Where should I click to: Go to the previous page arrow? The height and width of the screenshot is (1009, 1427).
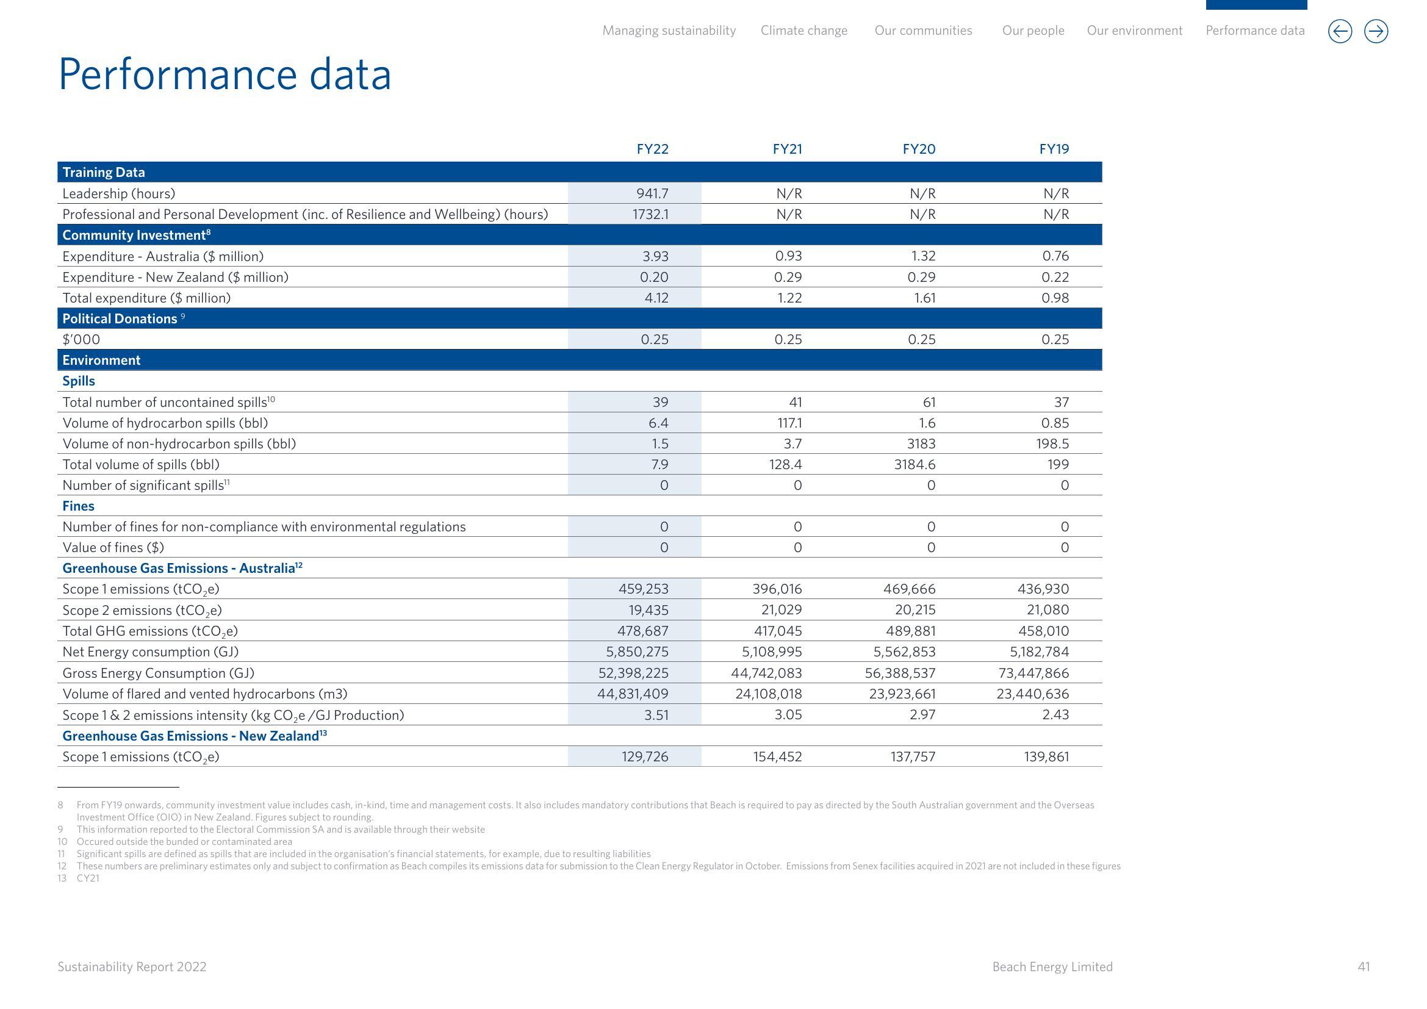[1340, 31]
